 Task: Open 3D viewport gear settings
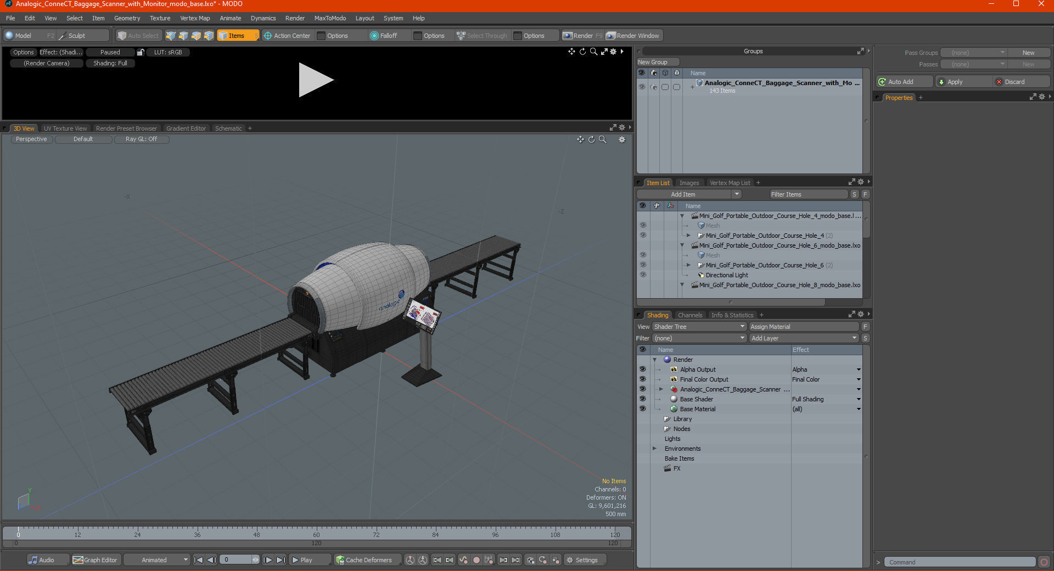pyautogui.click(x=622, y=139)
